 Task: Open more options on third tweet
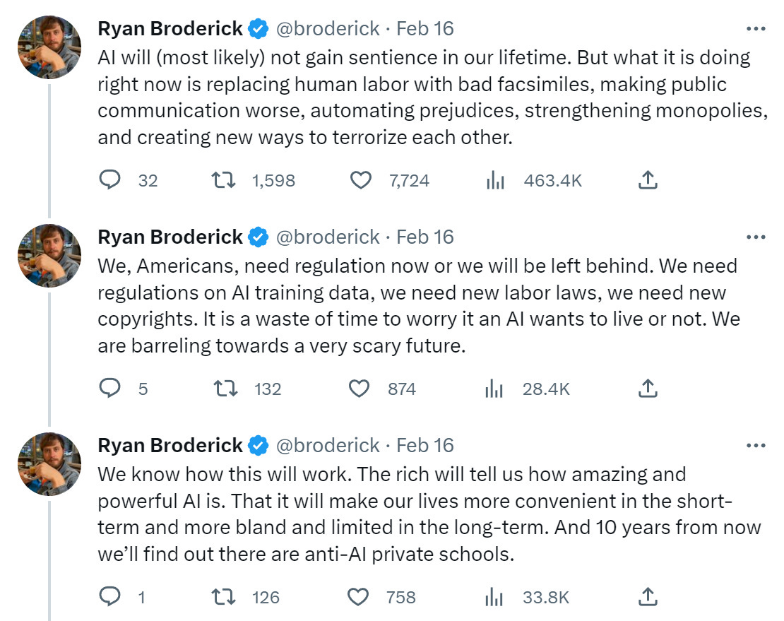click(x=755, y=445)
